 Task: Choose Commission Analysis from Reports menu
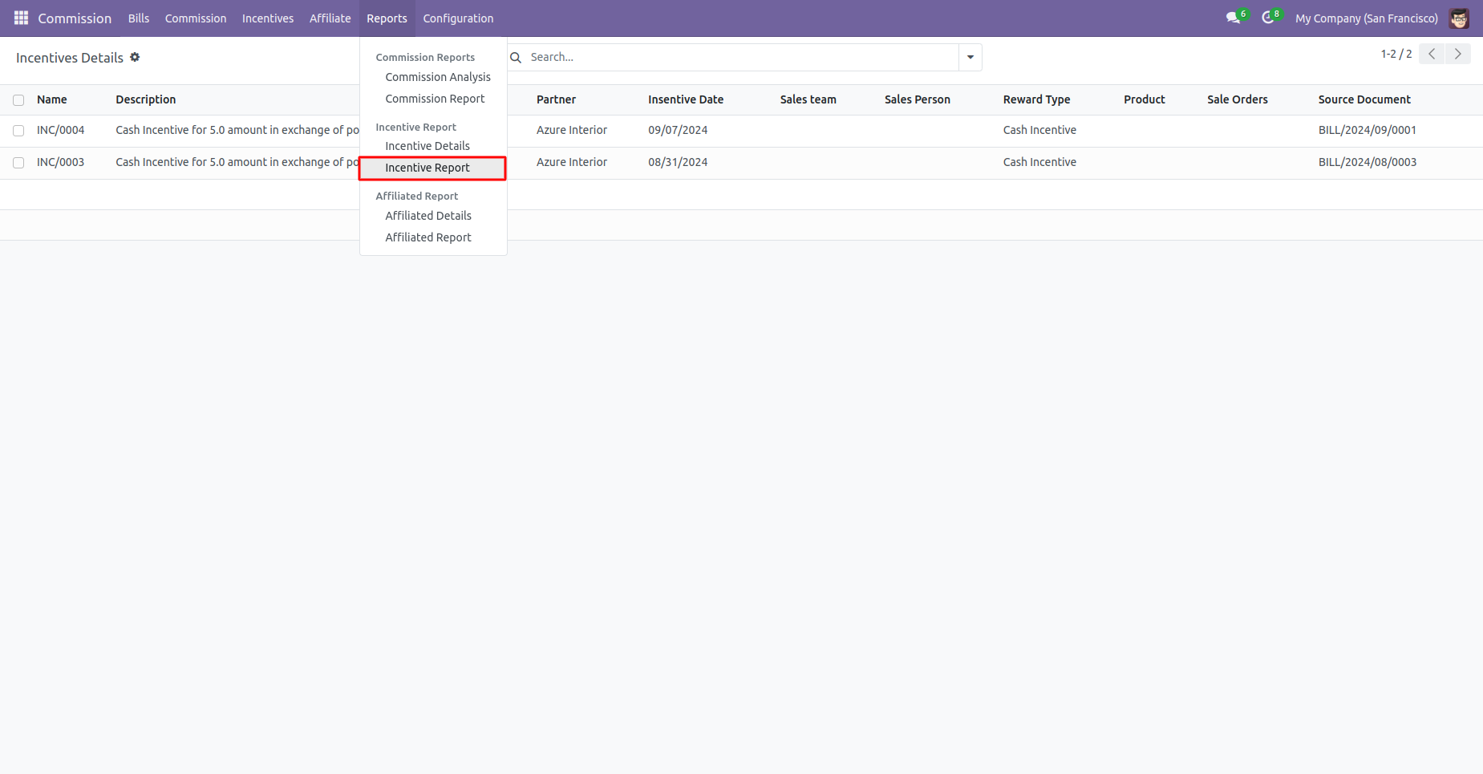(x=438, y=77)
